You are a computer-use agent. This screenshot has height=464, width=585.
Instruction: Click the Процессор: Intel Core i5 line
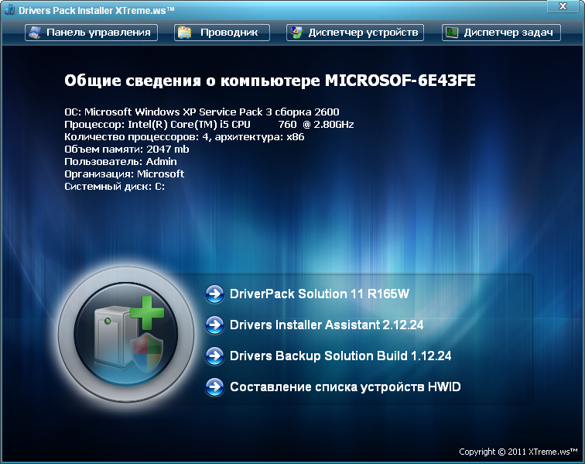[x=209, y=125]
